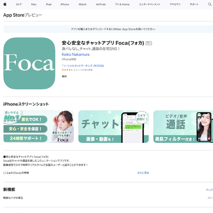Open the Watch menu item
The image size is (213, 213).
83,4
